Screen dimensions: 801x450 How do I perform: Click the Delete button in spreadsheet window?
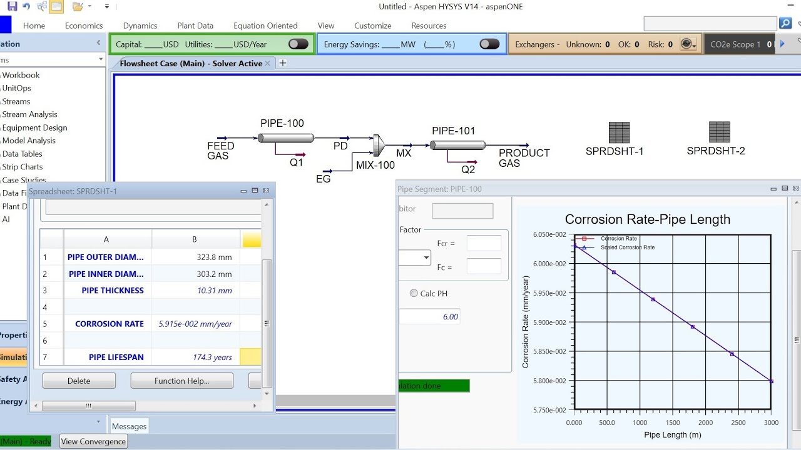tap(79, 381)
